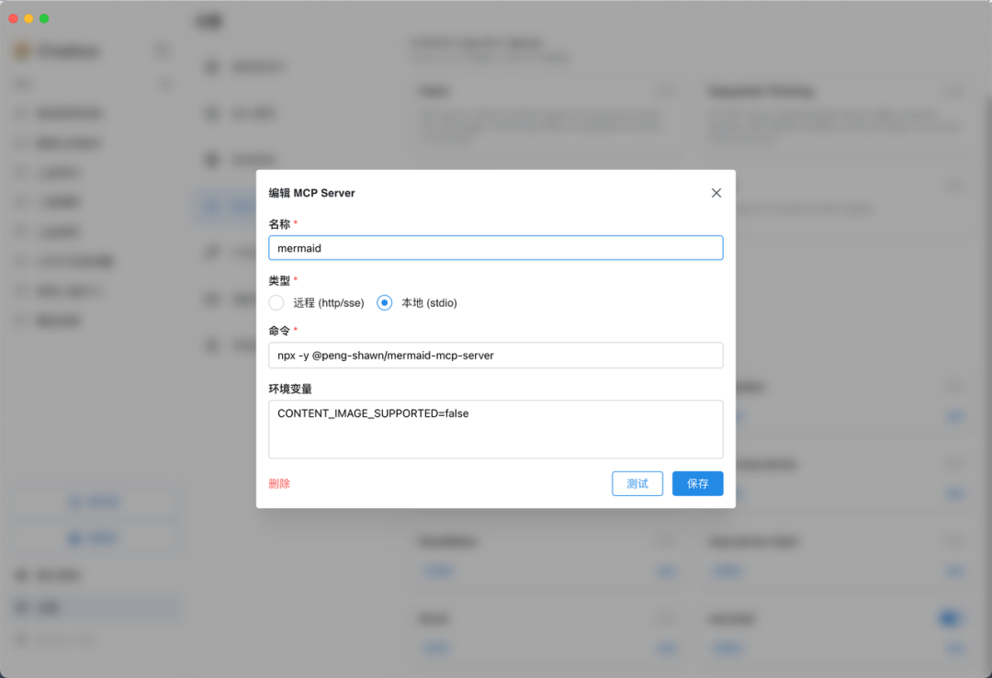This screenshot has width=992, height=678.
Task: Click the 环境变量 environment variables text area
Action: tap(495, 429)
